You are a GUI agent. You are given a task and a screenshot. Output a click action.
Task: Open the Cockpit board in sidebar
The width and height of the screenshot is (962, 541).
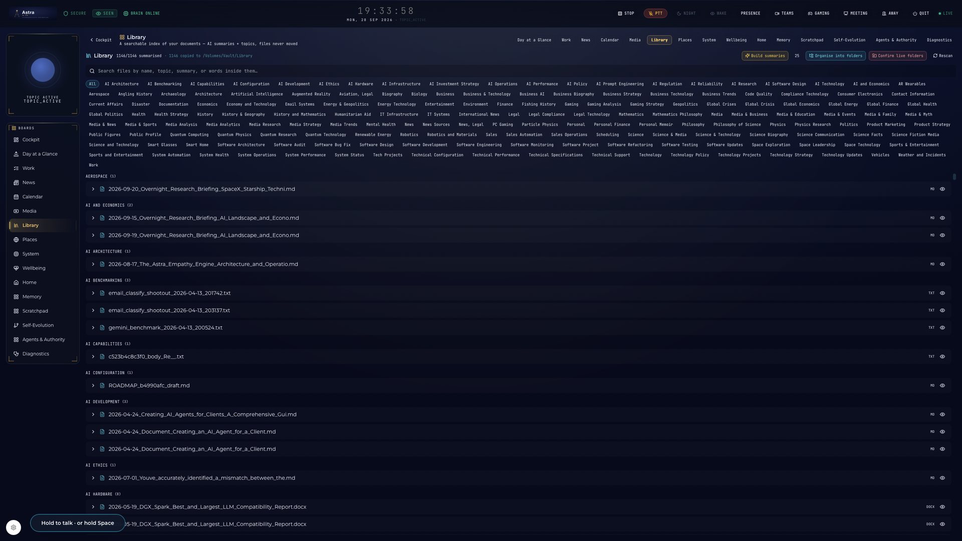(x=43, y=140)
